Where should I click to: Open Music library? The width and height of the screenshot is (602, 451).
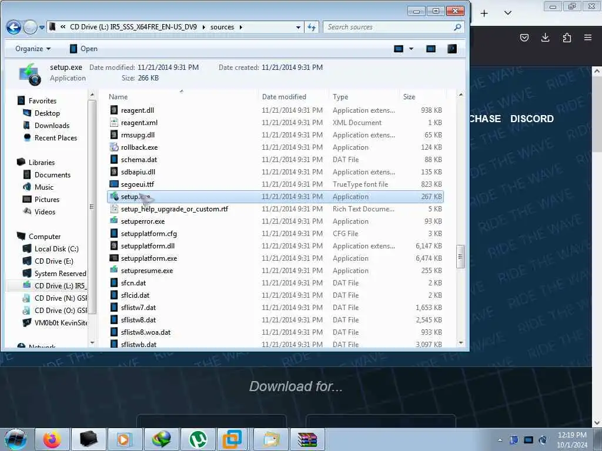point(44,187)
